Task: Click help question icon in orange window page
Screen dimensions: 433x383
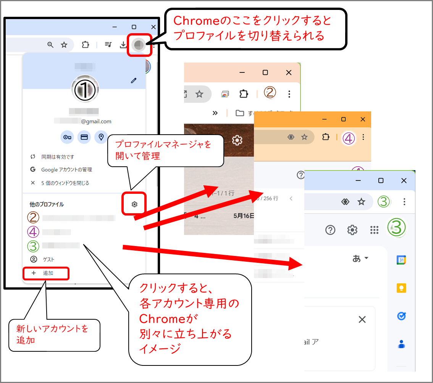Action: tap(301, 175)
